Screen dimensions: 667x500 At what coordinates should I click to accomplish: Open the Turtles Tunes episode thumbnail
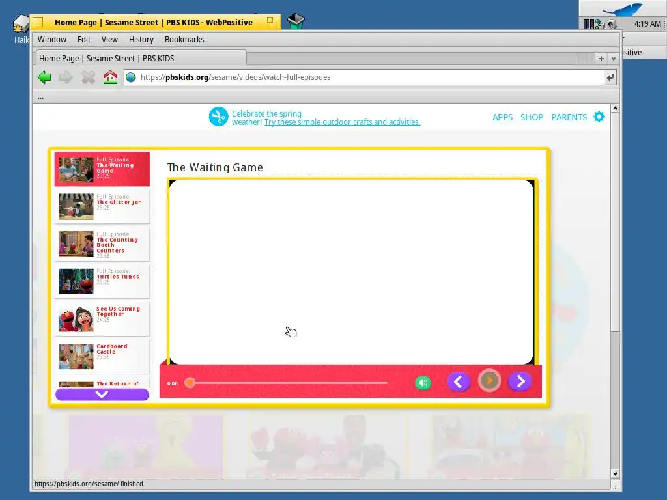(76, 281)
